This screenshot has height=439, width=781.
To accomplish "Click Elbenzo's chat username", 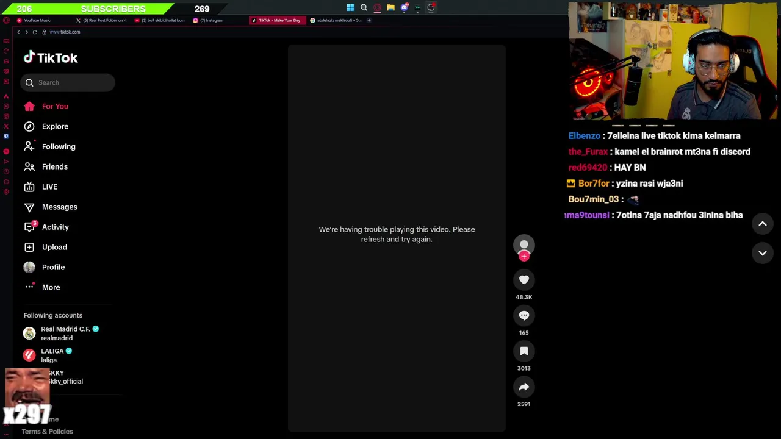I will pyautogui.click(x=585, y=136).
